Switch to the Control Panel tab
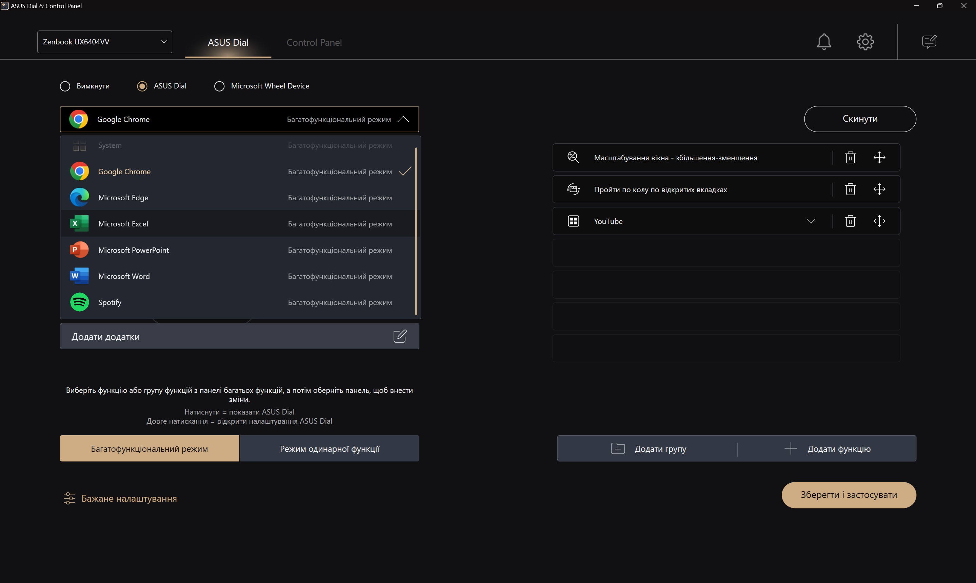 [x=314, y=42]
